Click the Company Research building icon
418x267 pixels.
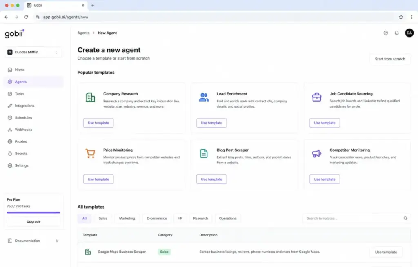click(90, 97)
